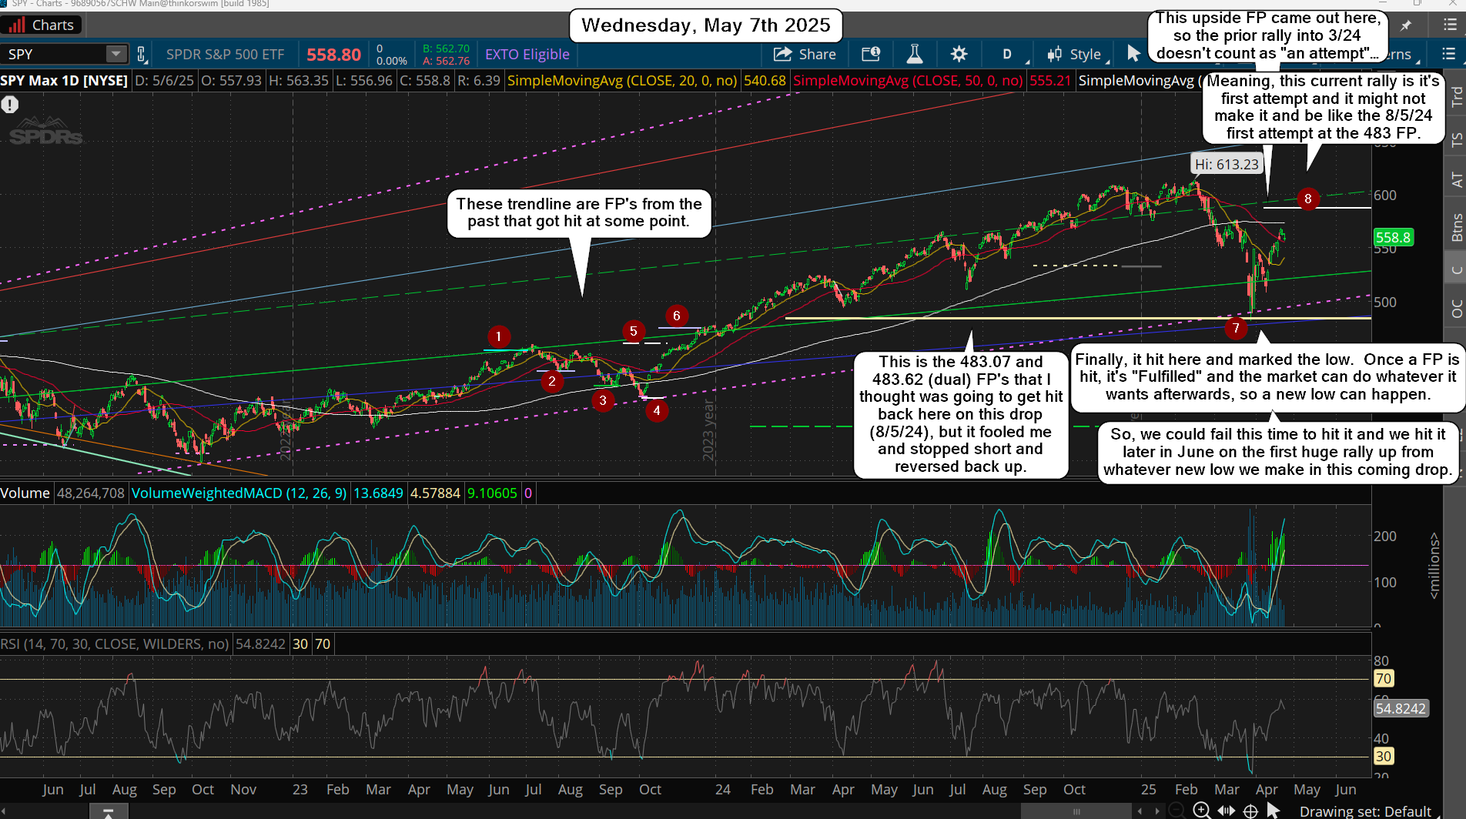This screenshot has width=1466, height=819.
Task: Click the SimpleMovingAvg (CLOSE, 50) study label
Action: coord(908,81)
